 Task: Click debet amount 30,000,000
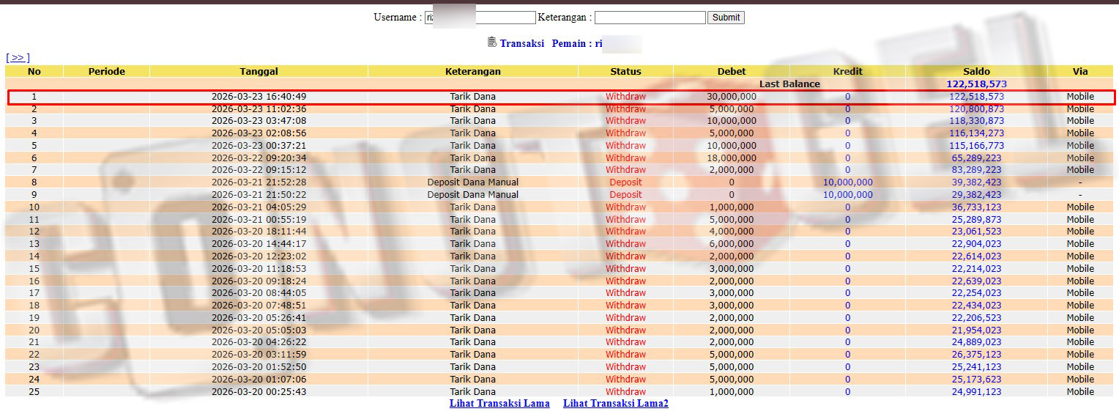pyautogui.click(x=732, y=97)
